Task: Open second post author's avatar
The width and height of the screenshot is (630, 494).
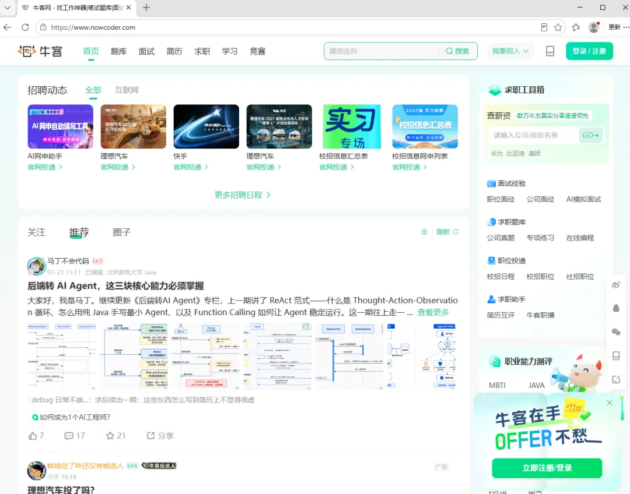Action: (36, 470)
